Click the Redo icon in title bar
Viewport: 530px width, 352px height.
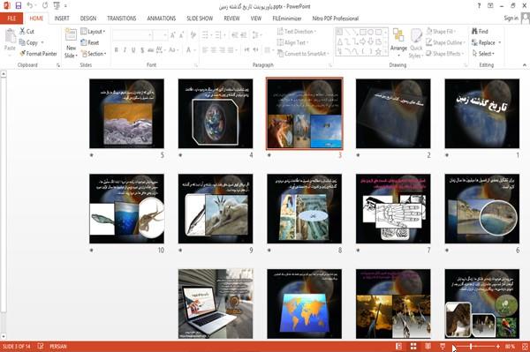[45, 6]
